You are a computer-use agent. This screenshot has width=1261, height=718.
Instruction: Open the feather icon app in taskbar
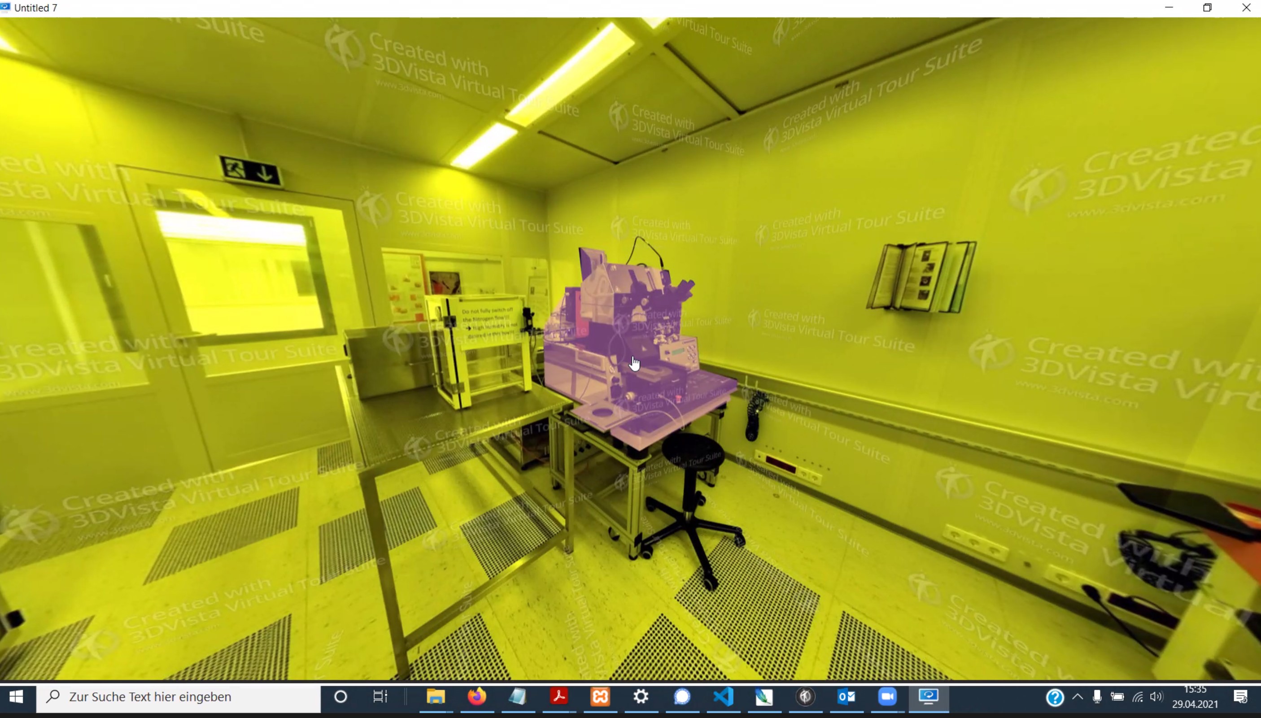pyautogui.click(x=764, y=697)
